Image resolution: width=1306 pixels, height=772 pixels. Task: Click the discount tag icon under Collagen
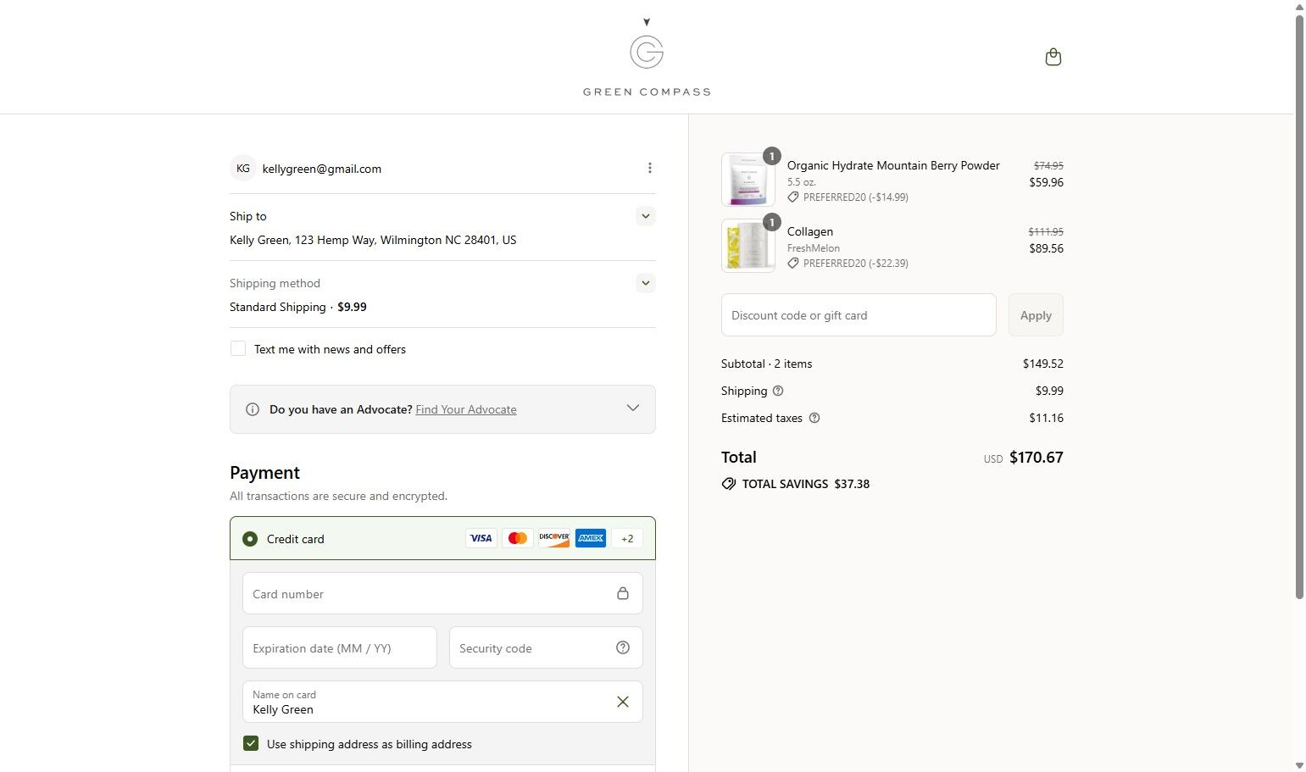tap(793, 263)
